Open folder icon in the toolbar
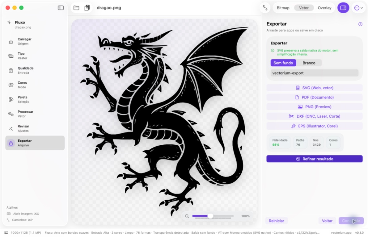 76,8
